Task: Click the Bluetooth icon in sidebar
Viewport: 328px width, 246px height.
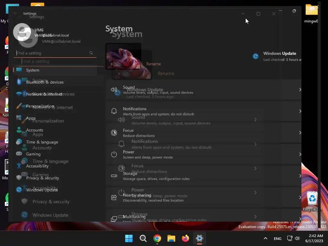Action: pos(19,82)
